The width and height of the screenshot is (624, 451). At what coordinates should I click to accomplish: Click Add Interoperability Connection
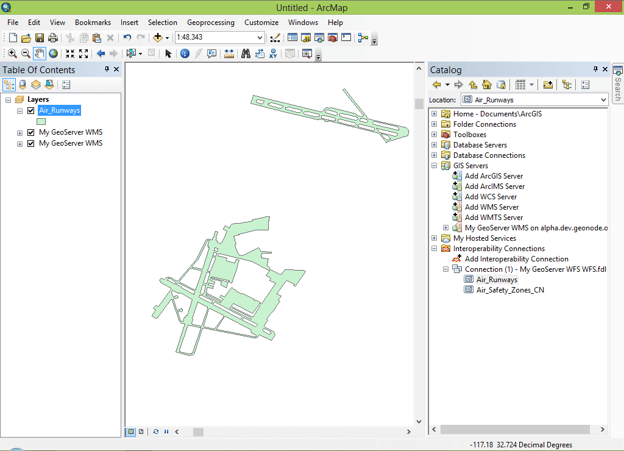click(517, 259)
